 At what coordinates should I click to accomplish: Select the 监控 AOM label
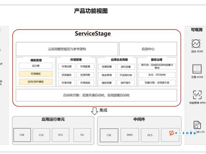pyautogui.click(x=197, y=52)
